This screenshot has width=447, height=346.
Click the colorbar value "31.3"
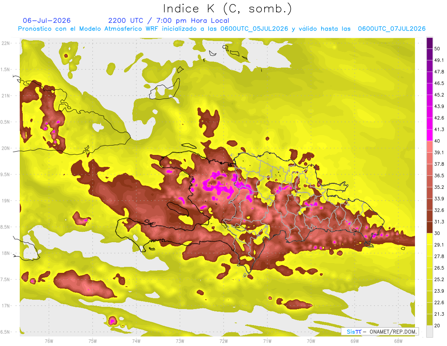coord(440,222)
